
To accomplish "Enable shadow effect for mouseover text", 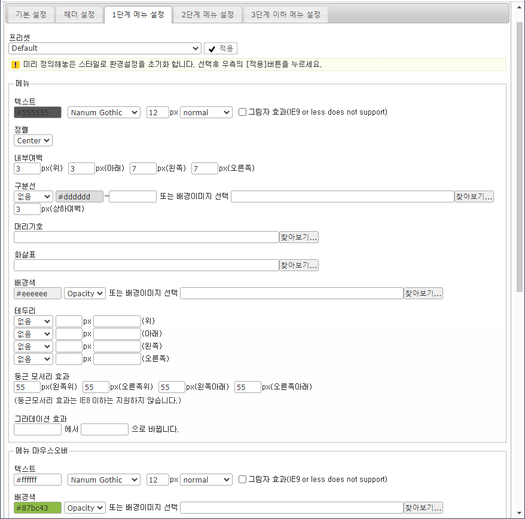I will click(242, 480).
